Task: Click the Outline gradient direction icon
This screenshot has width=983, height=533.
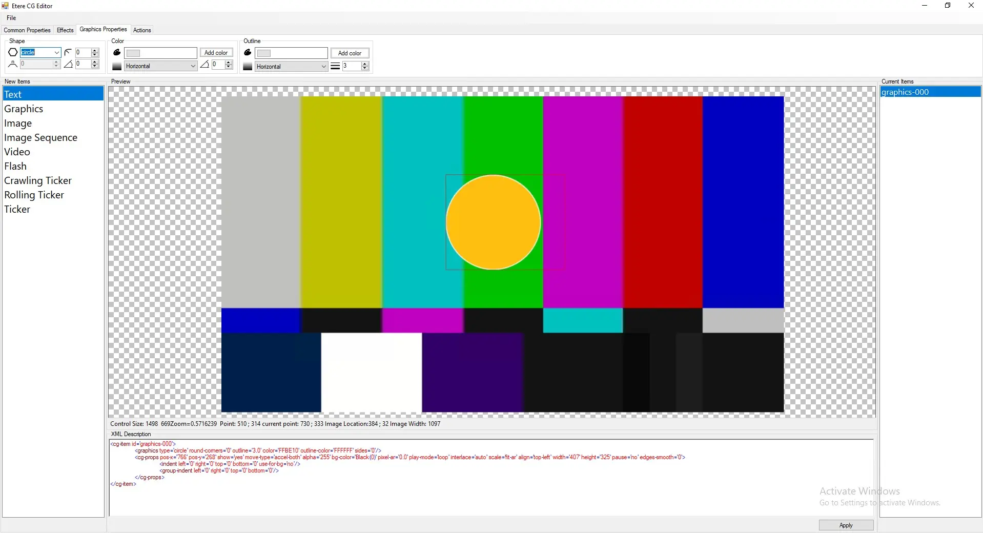Action: 248,67
